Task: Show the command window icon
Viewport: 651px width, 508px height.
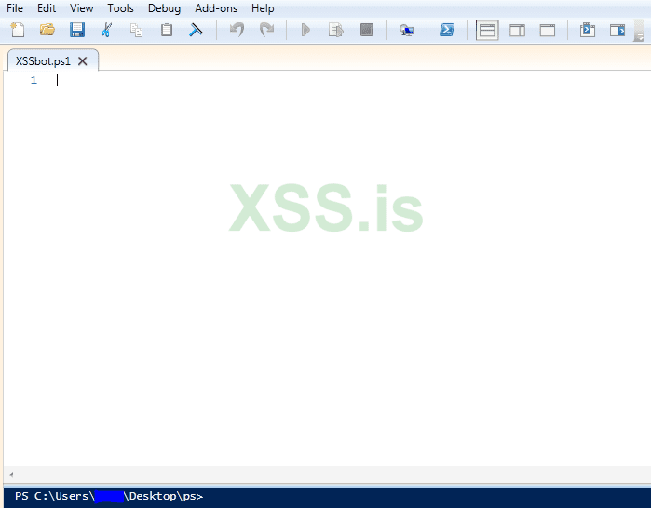Action: coord(588,30)
